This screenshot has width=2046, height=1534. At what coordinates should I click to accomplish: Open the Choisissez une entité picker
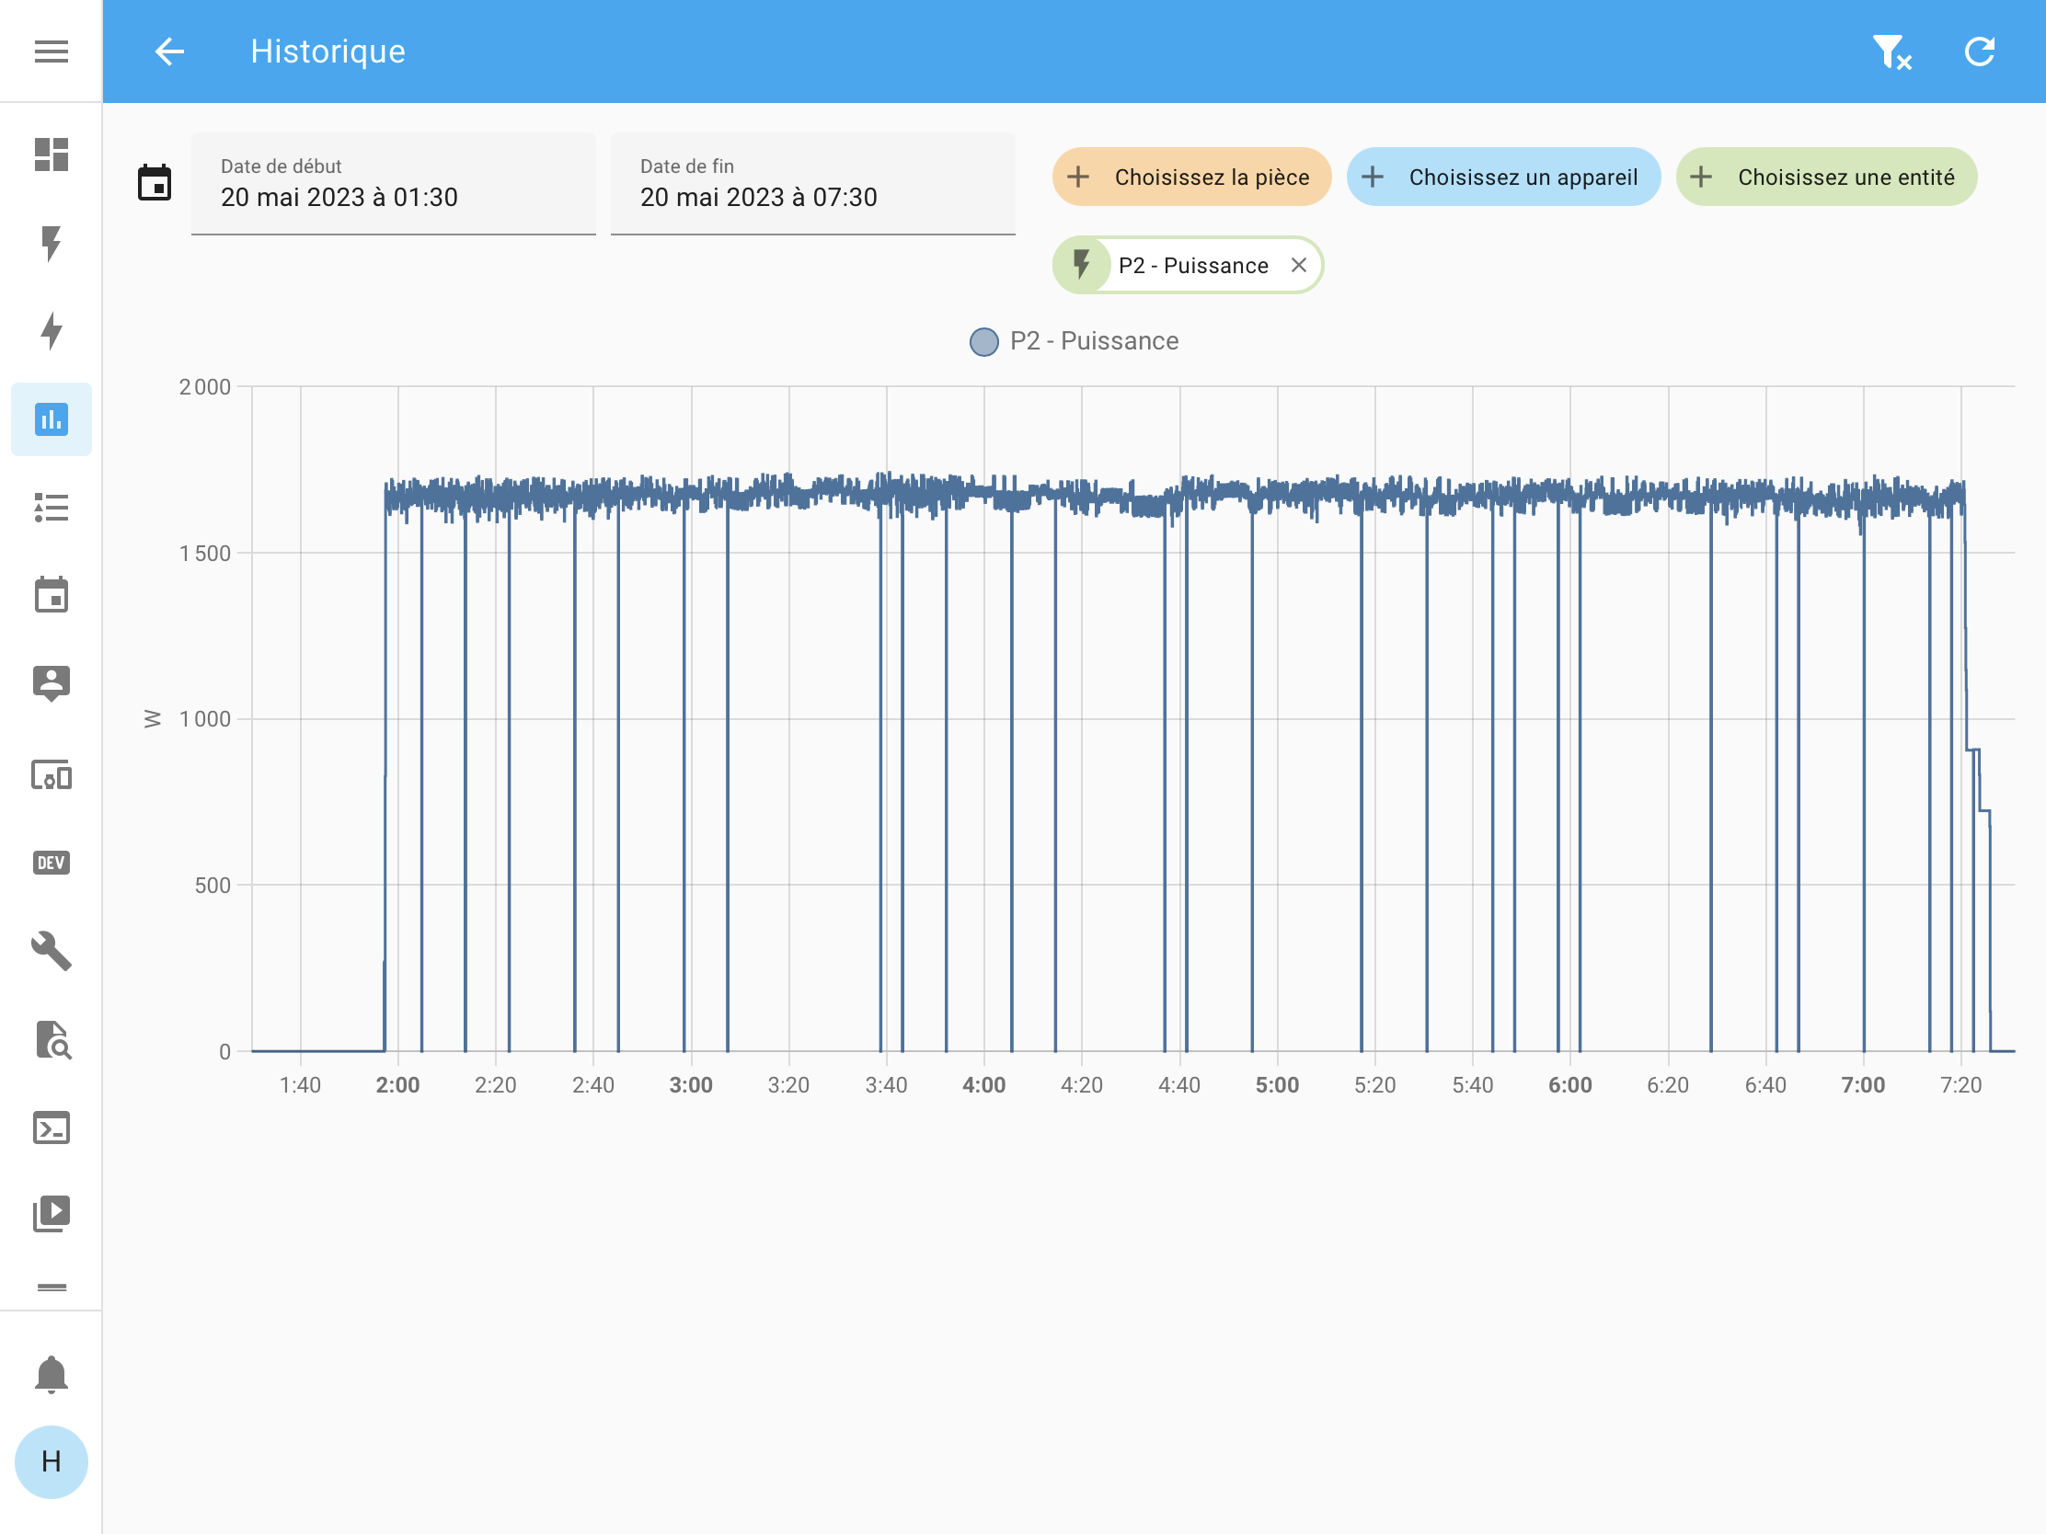(x=1825, y=177)
